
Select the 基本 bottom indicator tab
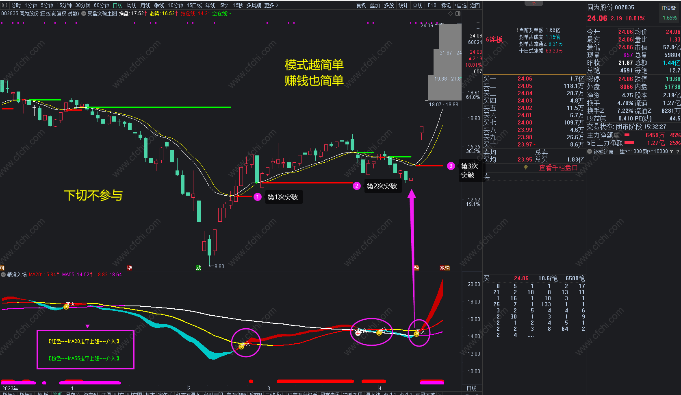point(150,393)
